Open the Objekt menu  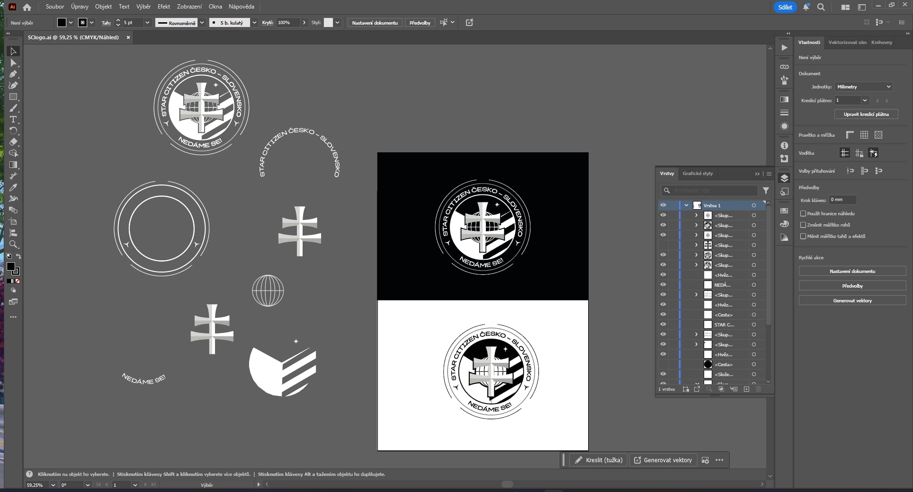click(x=103, y=7)
